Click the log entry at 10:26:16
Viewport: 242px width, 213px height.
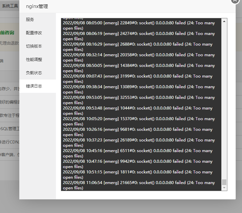click(x=137, y=132)
